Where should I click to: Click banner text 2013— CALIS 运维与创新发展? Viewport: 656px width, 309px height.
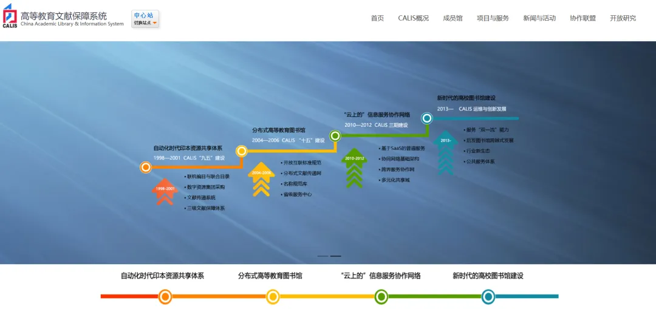(x=471, y=109)
